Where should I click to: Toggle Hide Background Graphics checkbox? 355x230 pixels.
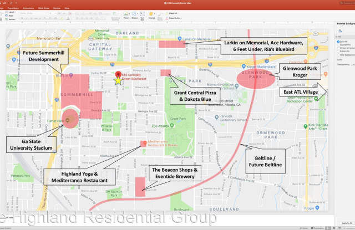click(338, 55)
